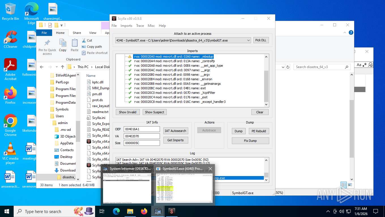Open Scylla File menu
The image size is (385, 217).
click(x=114, y=25)
